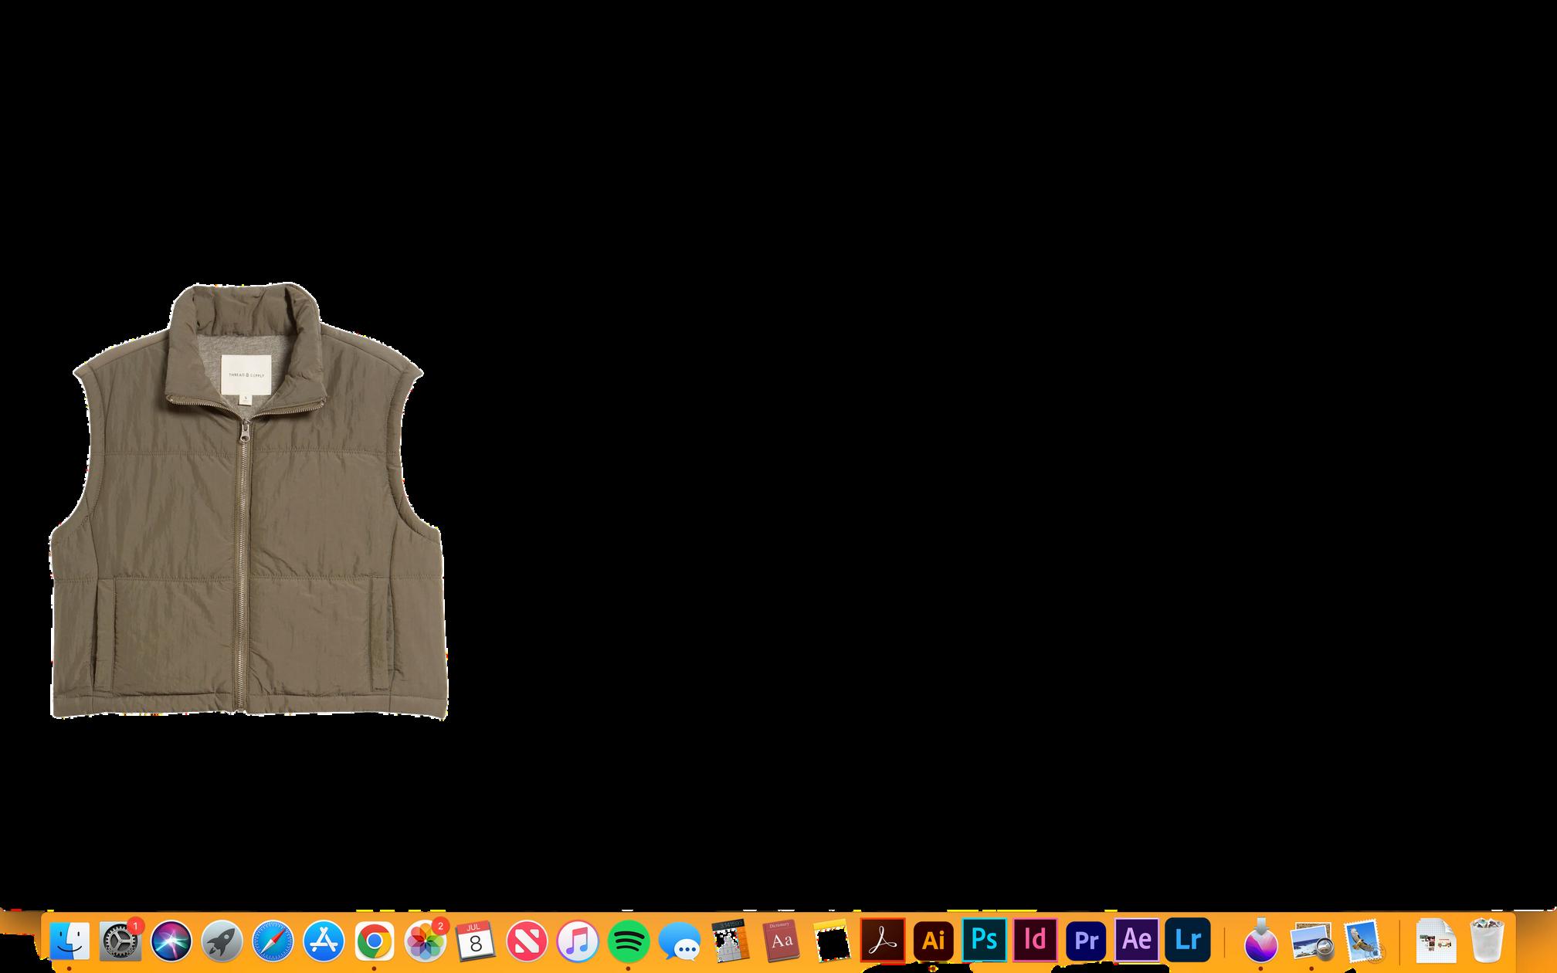Screen dimensions: 1557x973
Task: Open the App Store
Action: 324,941
